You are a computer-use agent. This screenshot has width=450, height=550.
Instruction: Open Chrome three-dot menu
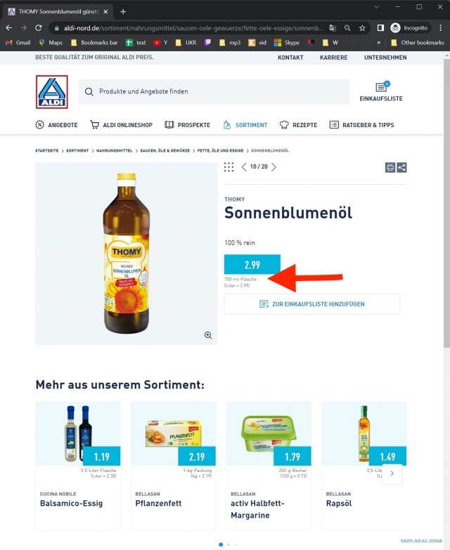coord(441,27)
